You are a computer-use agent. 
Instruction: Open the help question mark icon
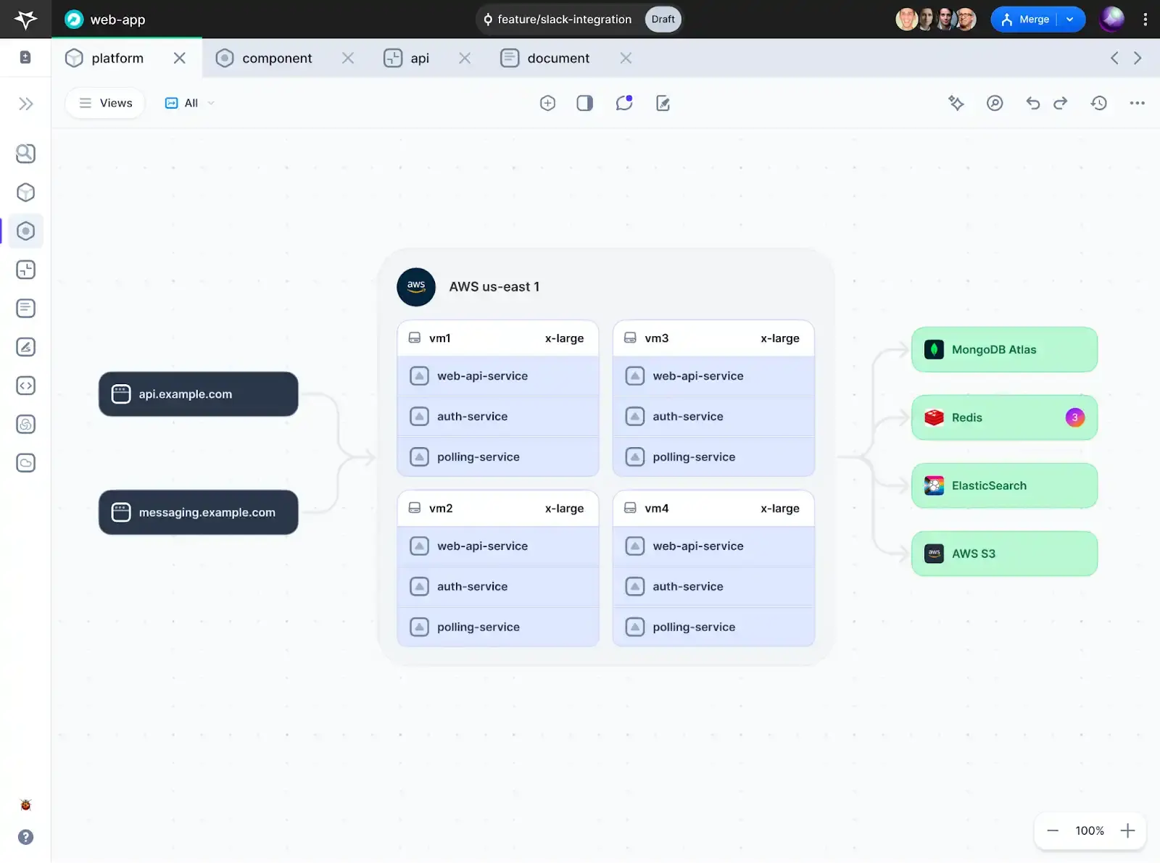click(26, 837)
